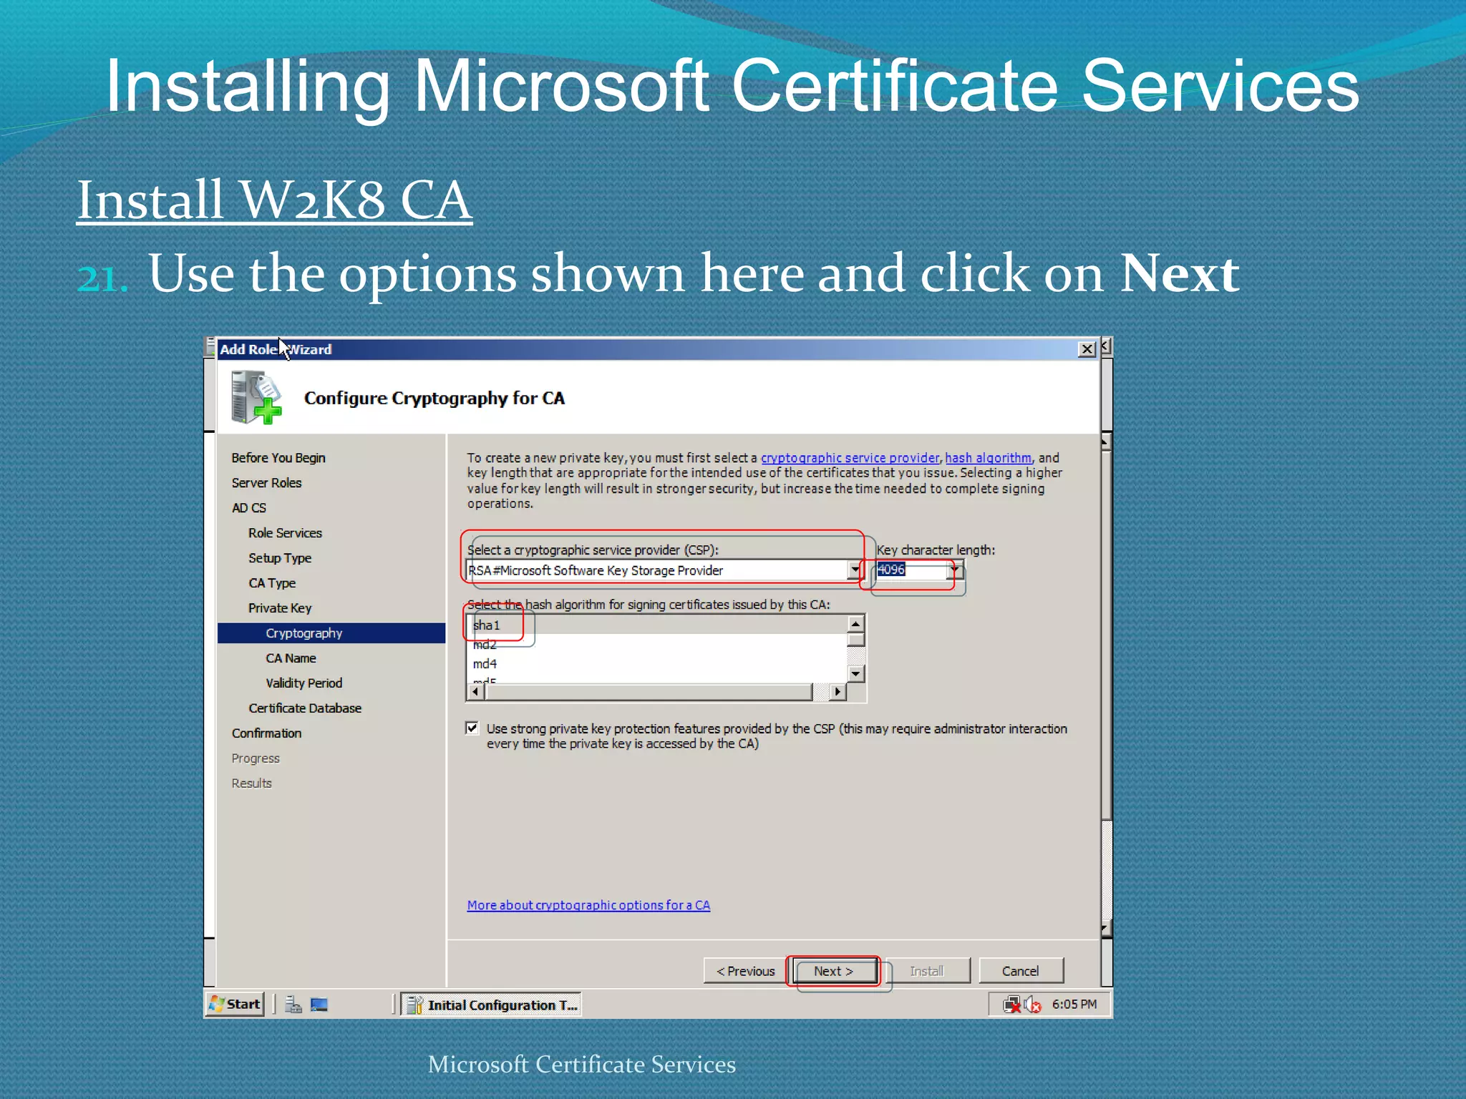Select the md2 hash algorithm
Viewport: 1466px width, 1099px height.
485,645
